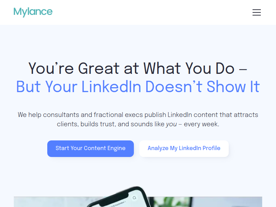Click the Mylance logo
Screen dimensions: 276x207
(33, 12)
